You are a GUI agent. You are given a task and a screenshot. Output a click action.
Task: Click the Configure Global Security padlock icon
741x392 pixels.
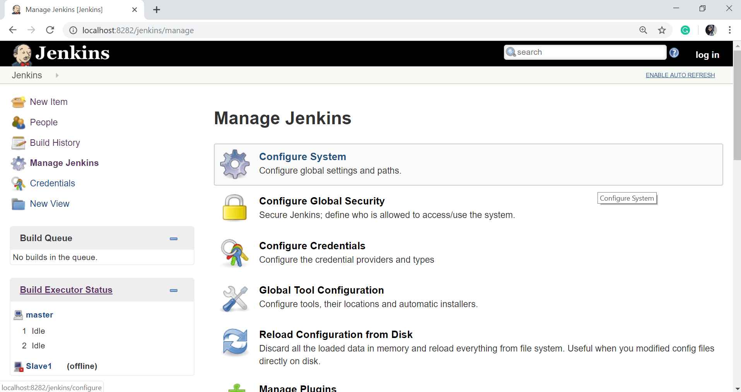coord(235,208)
